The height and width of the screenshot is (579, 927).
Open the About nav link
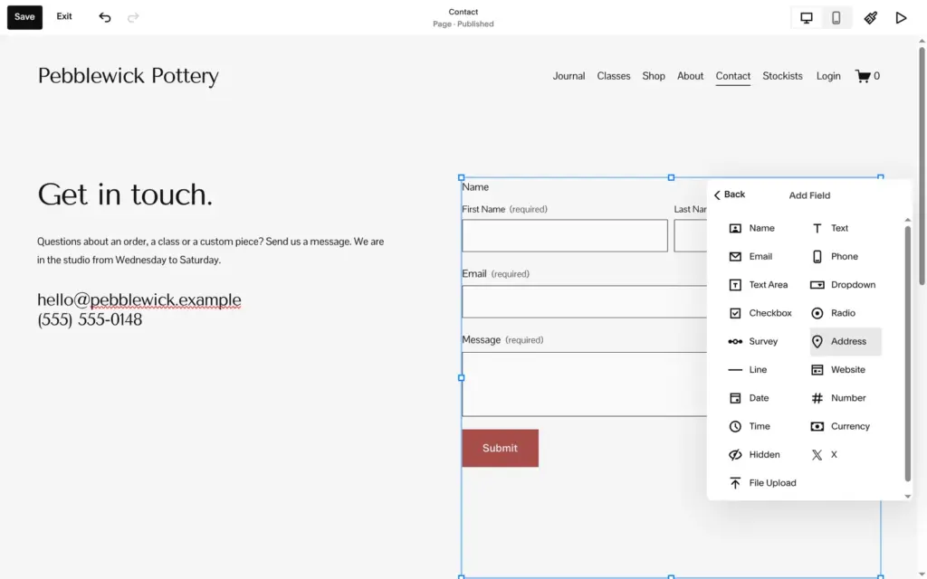point(690,76)
